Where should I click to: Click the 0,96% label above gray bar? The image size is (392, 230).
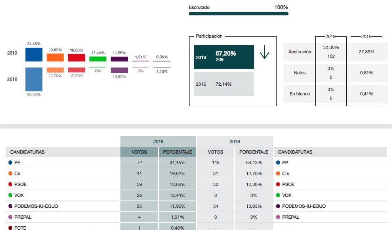point(162,57)
